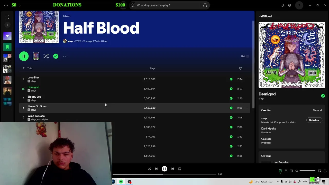The width and height of the screenshot is (329, 185).
Task: Adjust the volume slider
Action: (307, 171)
